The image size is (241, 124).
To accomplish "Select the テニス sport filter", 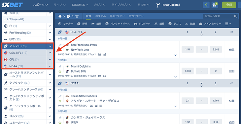I will click(x=175, y=24).
